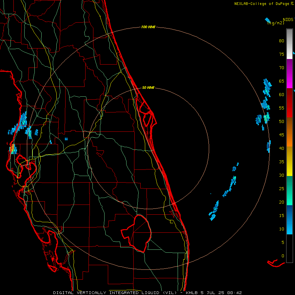Select the 20 value on the color scale

[x=282, y=202]
